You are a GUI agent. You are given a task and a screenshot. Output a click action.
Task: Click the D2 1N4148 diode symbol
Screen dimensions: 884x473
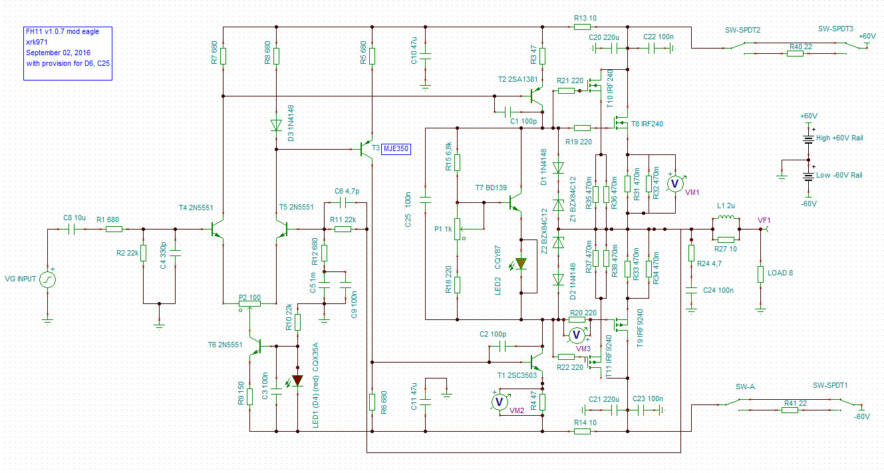coord(558,281)
